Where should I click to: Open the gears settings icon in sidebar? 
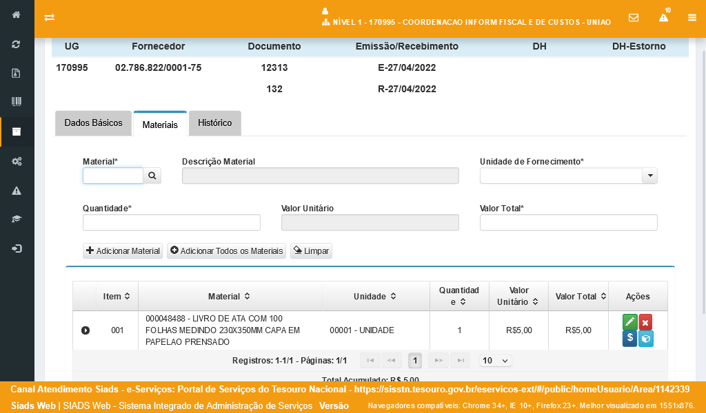click(17, 161)
